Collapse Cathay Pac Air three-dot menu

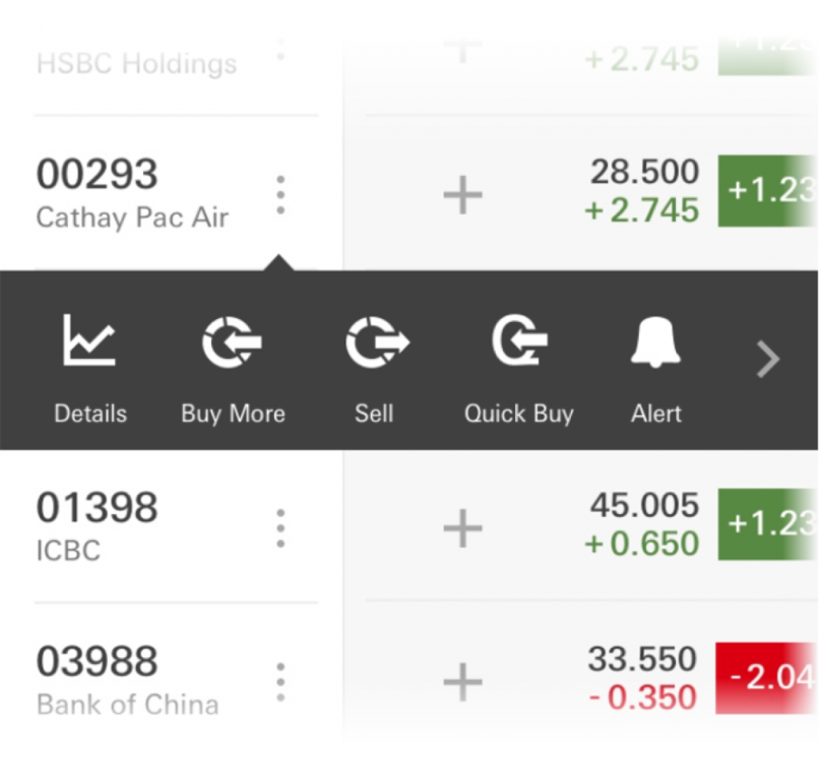280,195
